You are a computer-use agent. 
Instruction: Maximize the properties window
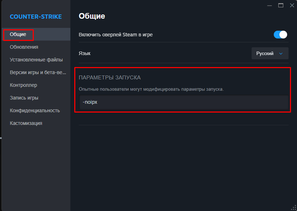coord(281,5)
